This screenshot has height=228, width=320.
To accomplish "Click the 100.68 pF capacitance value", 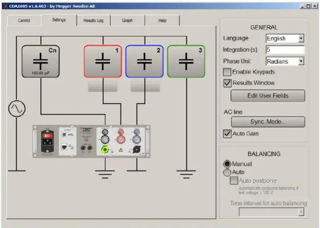I will (x=40, y=73).
